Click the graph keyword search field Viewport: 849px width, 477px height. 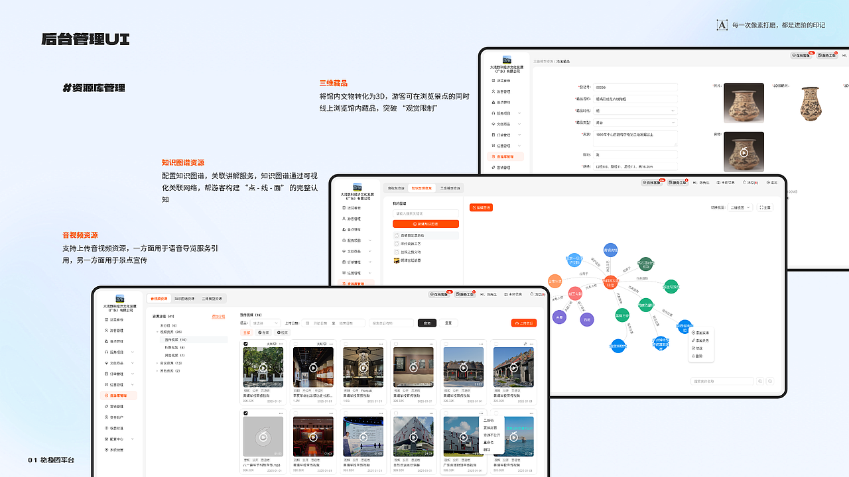[x=426, y=213]
